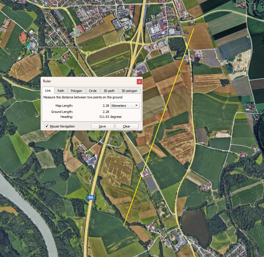This screenshot has height=257, width=264.
Task: Click the southwest endpoint of the yellow ruler line
Action: [124, 226]
